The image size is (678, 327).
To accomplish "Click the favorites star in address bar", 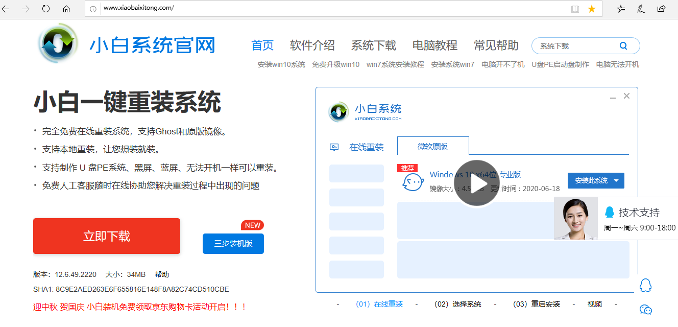I will (x=592, y=9).
